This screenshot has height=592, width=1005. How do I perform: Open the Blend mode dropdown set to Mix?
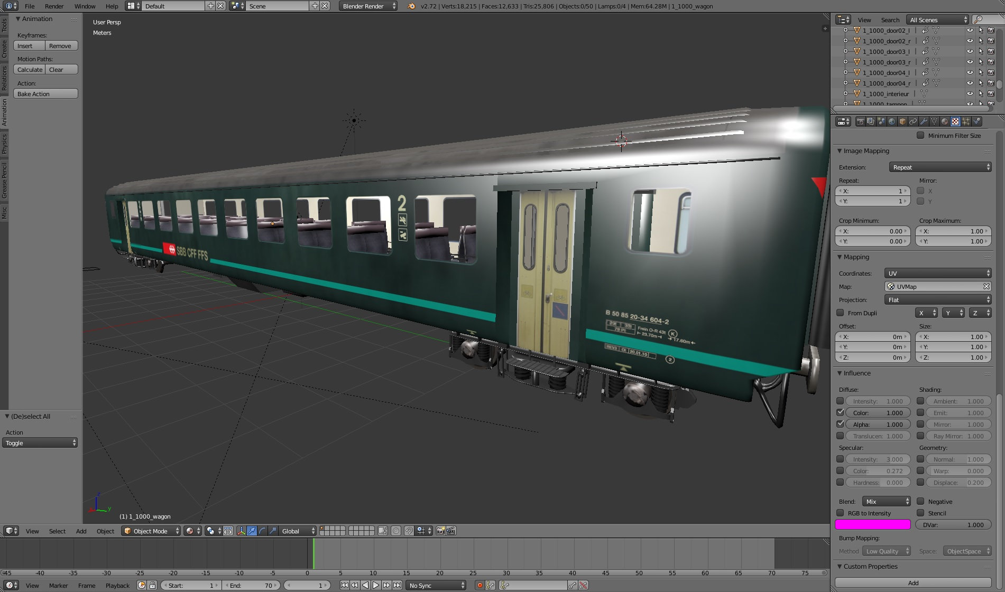(887, 501)
